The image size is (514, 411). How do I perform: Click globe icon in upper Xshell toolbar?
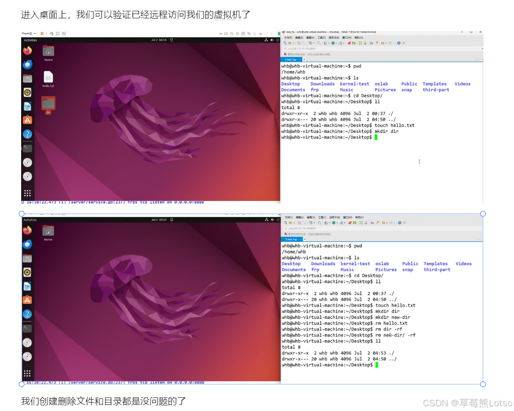[x=333, y=43]
